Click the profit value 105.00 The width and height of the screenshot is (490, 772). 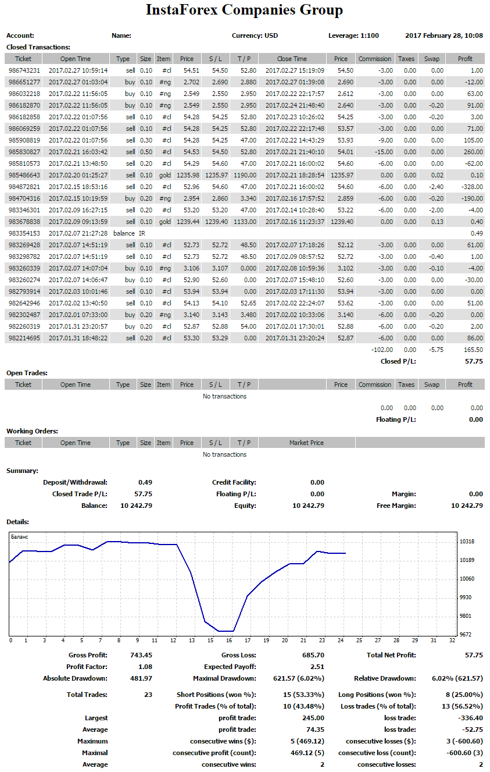point(473,140)
